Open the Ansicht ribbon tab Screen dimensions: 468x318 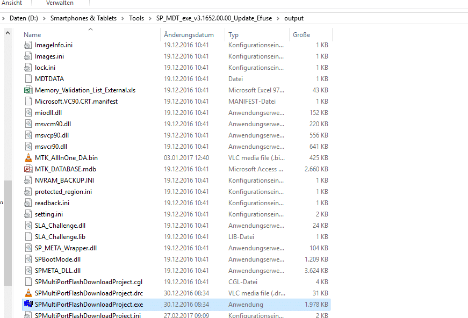point(12,3)
